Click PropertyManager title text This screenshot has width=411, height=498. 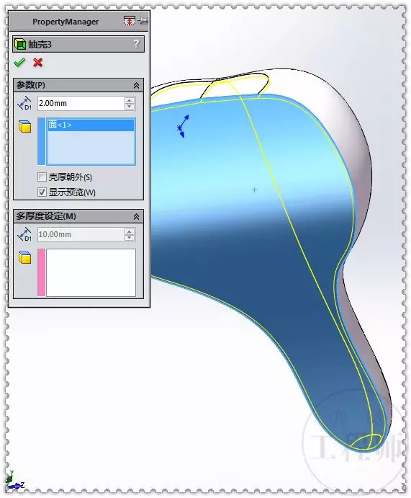66,22
